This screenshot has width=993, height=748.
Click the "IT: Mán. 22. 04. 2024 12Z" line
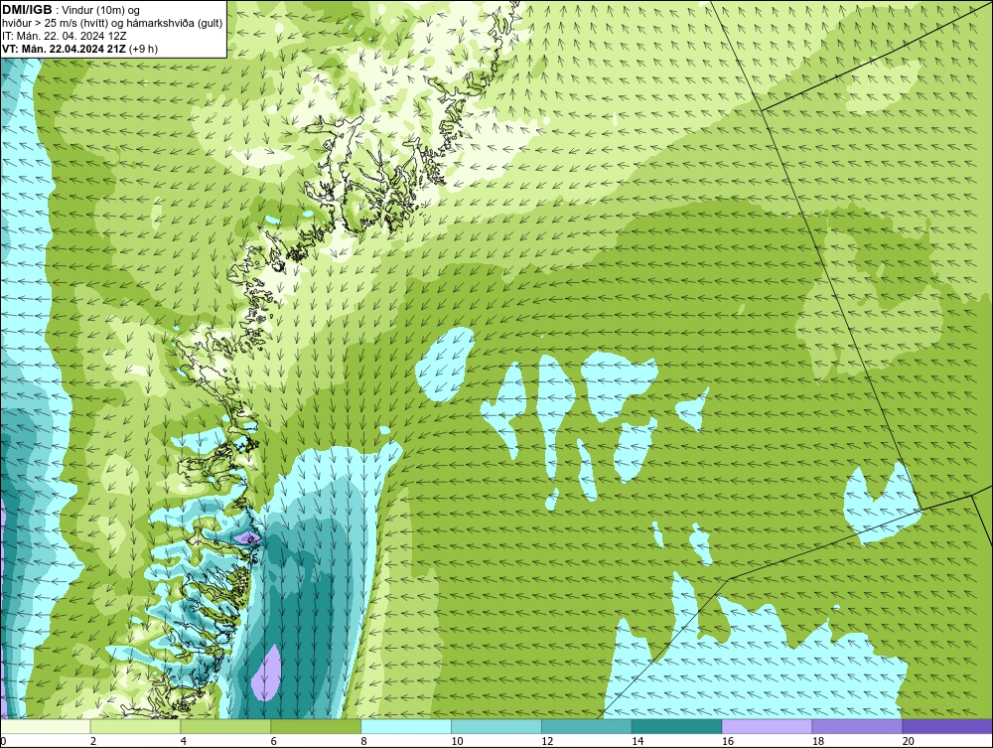[x=64, y=36]
